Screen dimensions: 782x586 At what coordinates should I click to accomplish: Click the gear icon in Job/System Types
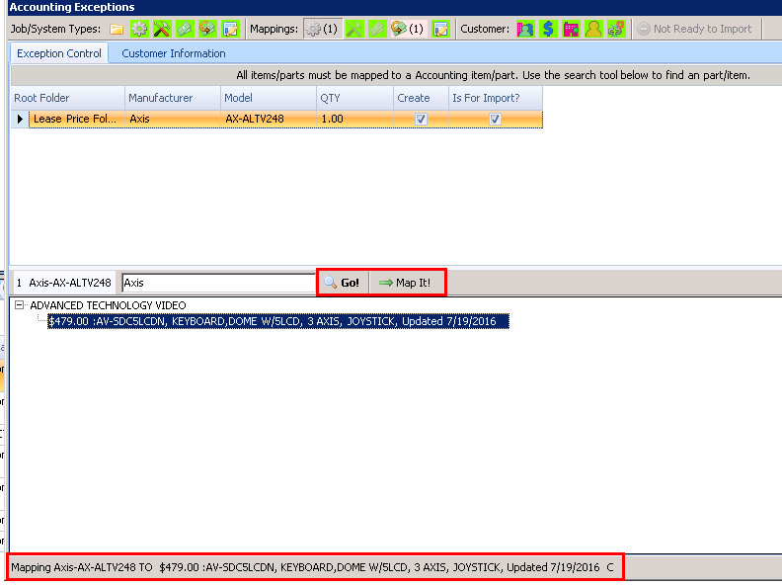[x=139, y=29]
